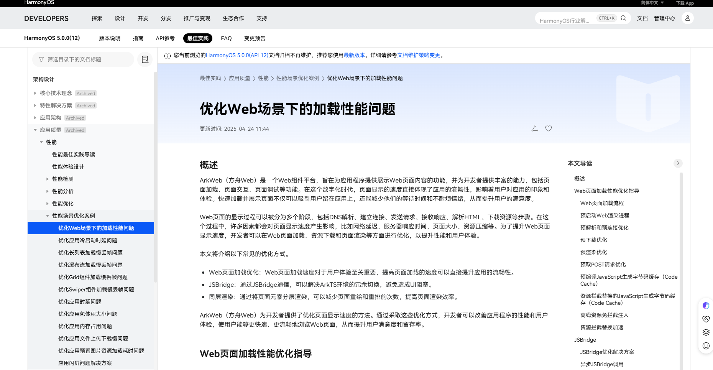Viewport: 713px width, 370px height.
Task: Switch to FAQ tab
Action: pos(226,38)
